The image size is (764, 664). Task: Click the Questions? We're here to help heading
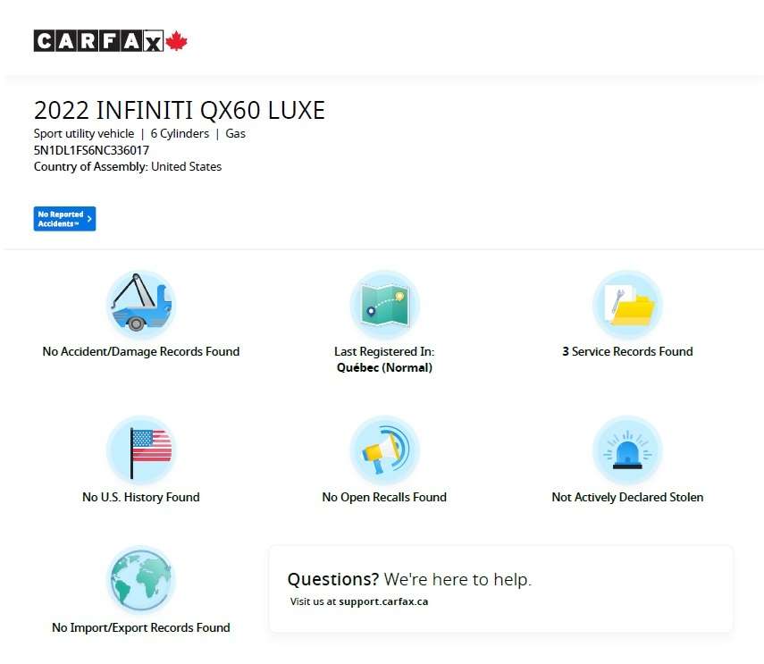[409, 579]
